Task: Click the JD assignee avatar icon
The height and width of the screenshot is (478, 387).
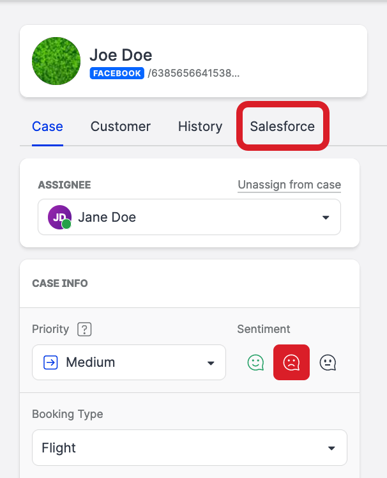Action: click(x=59, y=217)
